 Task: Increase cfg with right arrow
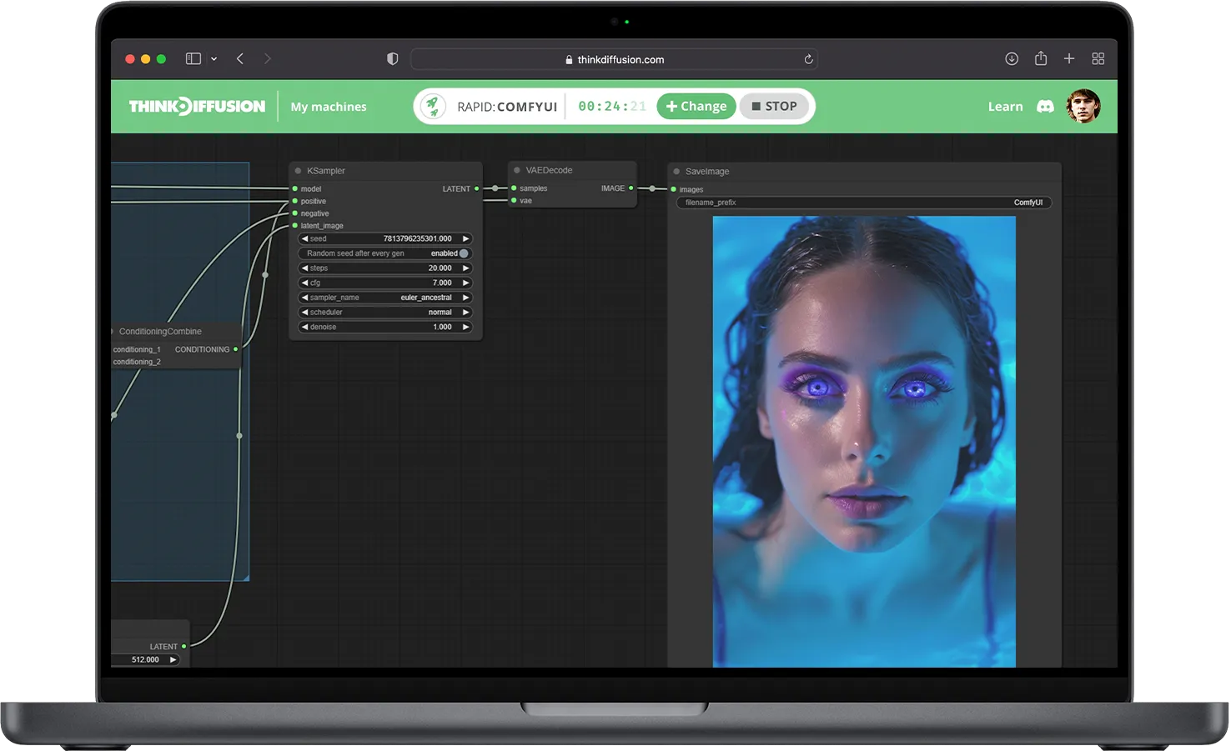466,283
